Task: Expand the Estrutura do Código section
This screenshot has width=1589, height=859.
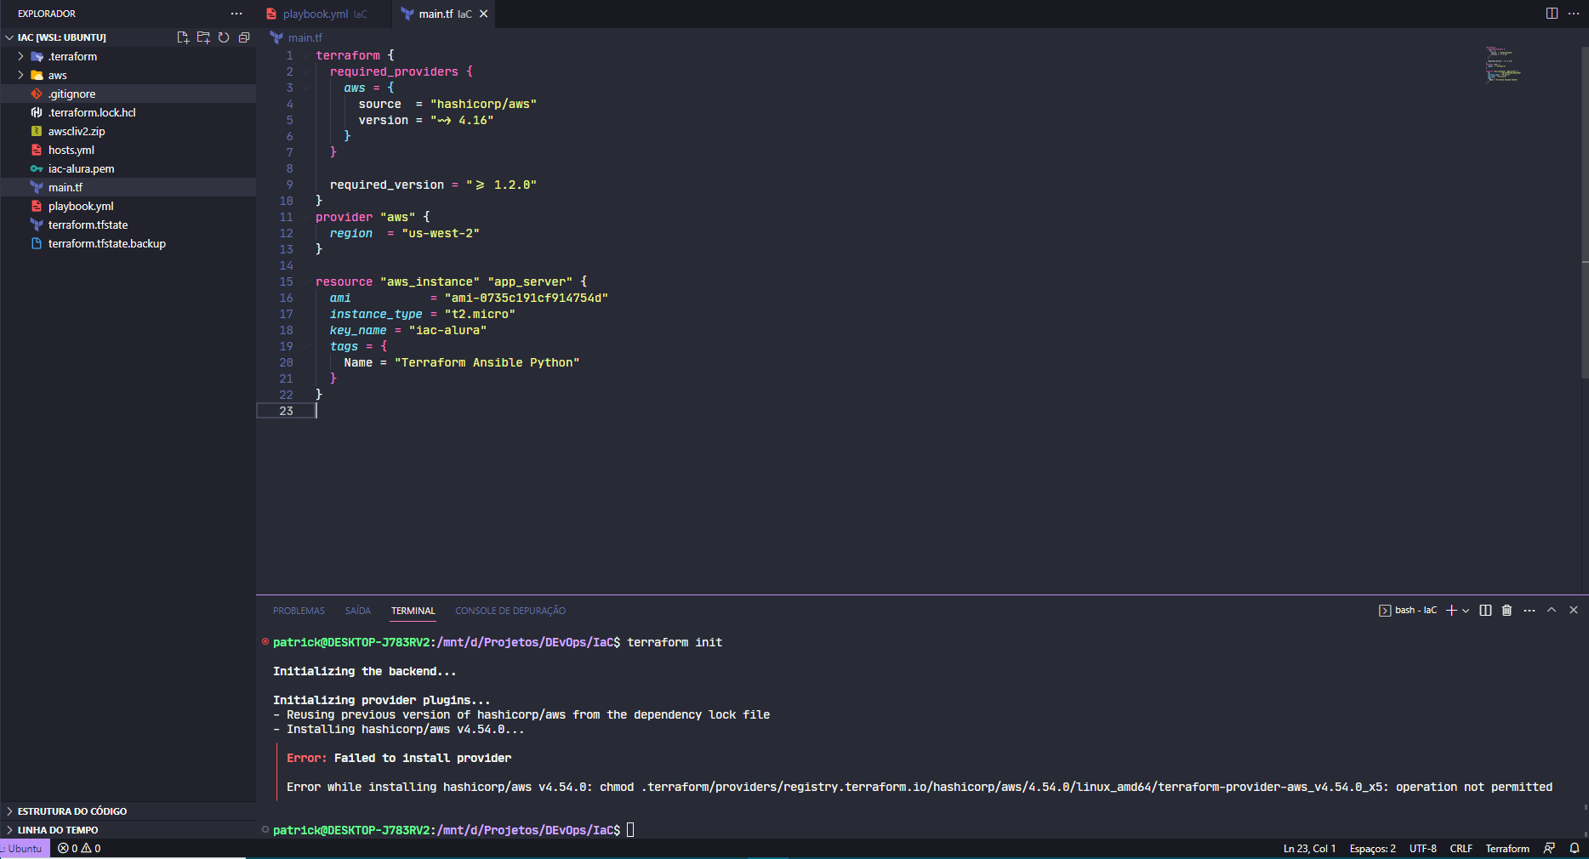Action: tap(128, 811)
